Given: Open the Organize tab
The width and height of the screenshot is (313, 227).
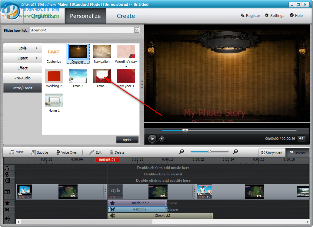Looking at the screenshot, I should point(44,16).
